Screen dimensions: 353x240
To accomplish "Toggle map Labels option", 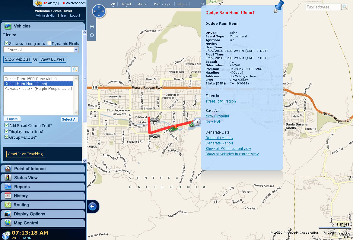I will (182, 4).
